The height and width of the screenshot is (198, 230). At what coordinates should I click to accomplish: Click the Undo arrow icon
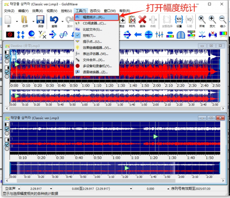click(x=54, y=20)
